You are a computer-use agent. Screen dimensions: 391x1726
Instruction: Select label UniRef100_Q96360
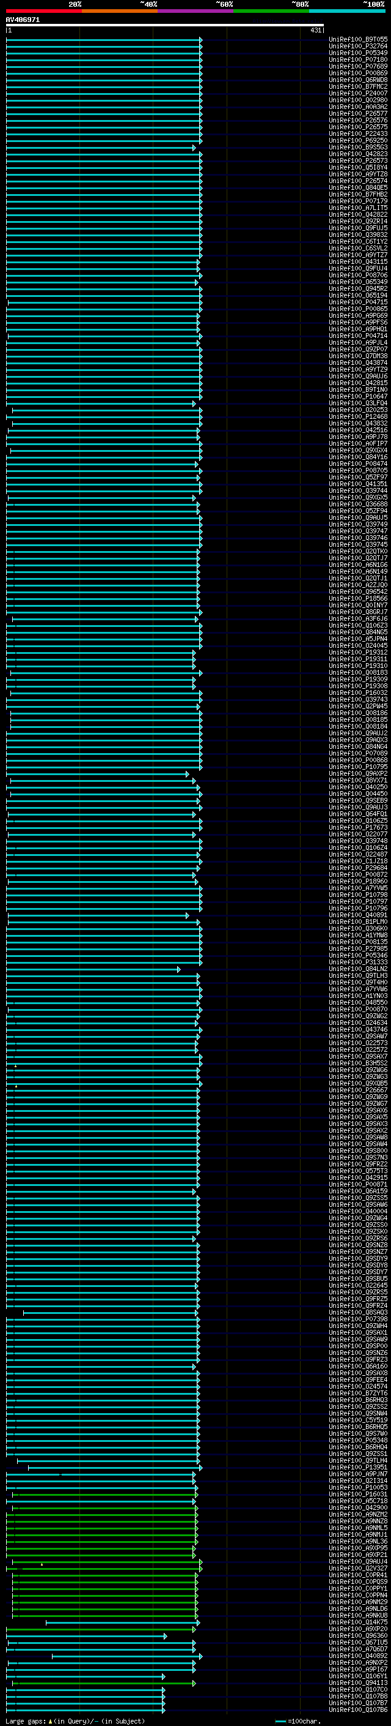(x=358, y=1635)
